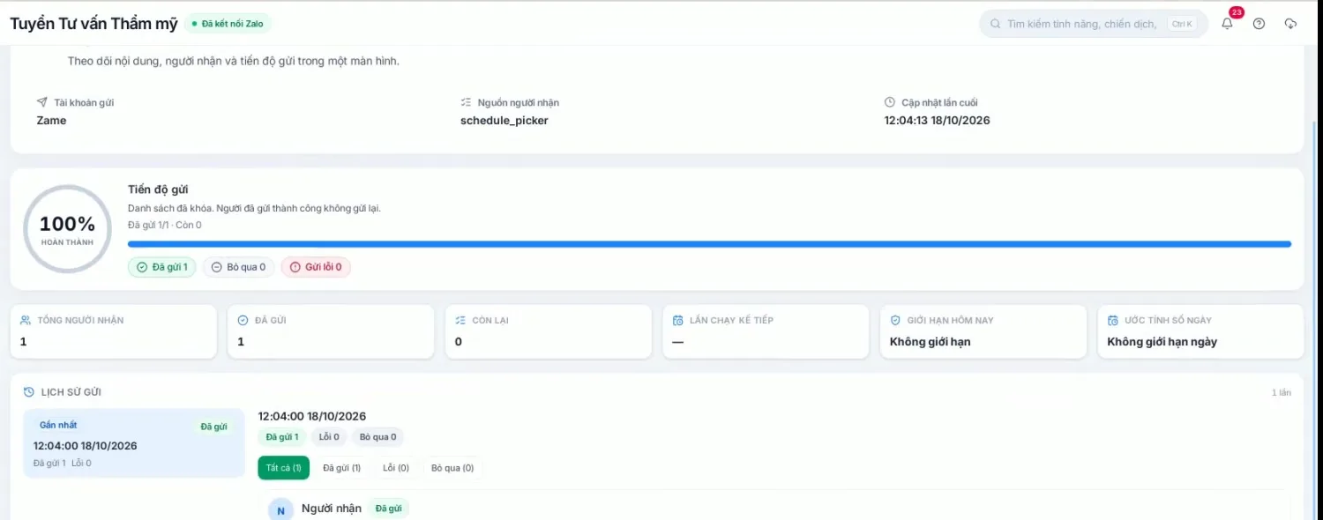1323x520 pixels.
Task: Open the help question mark icon
Action: click(1259, 24)
